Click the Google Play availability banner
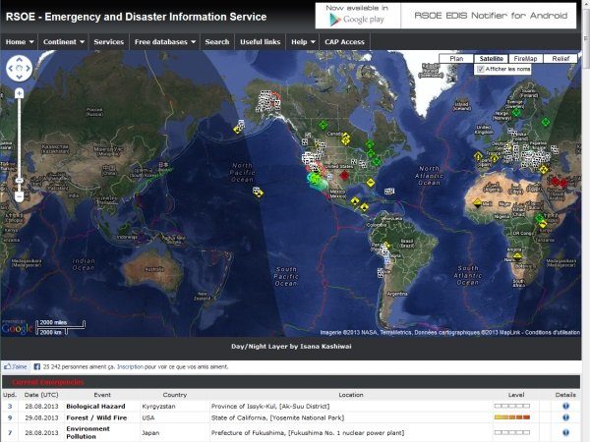The width and height of the screenshot is (590, 442). pos(358,16)
